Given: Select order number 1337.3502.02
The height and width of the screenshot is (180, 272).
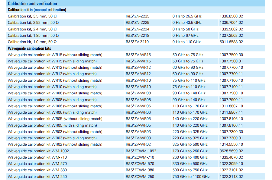Looking at the screenshot, I should pyautogui.click(x=231, y=36).
